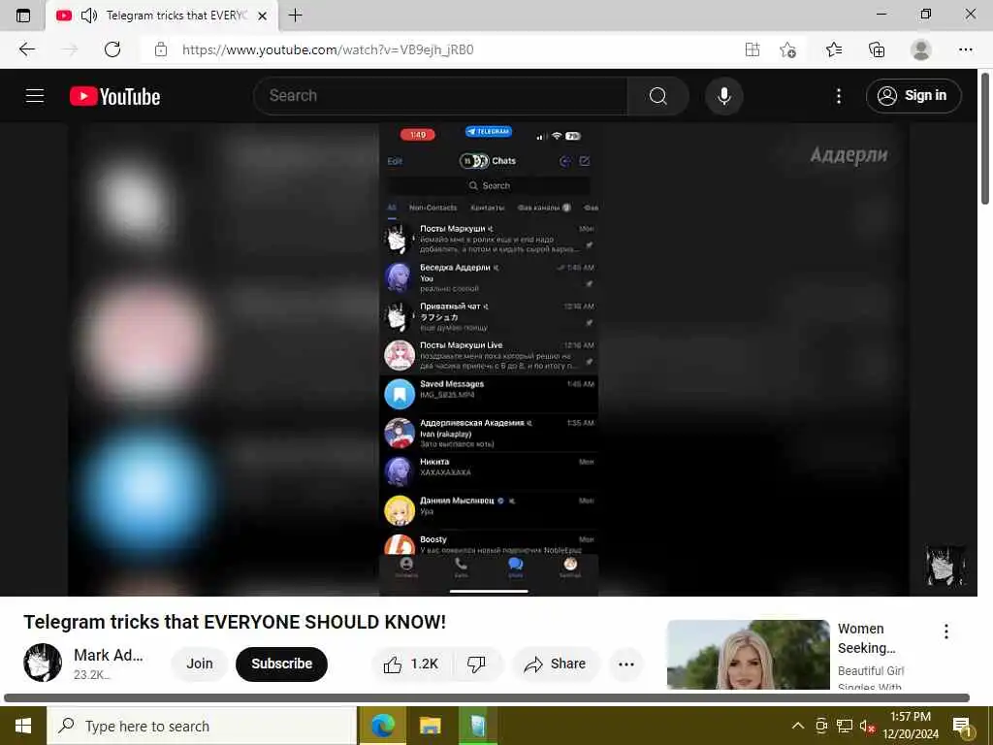Open the browser profile avatar
This screenshot has width=993, height=745.
click(x=921, y=49)
